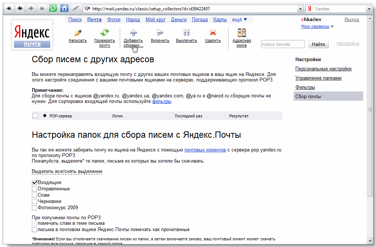Click the поиск писем search field
This screenshot has height=247, width=376.
click(283, 44)
